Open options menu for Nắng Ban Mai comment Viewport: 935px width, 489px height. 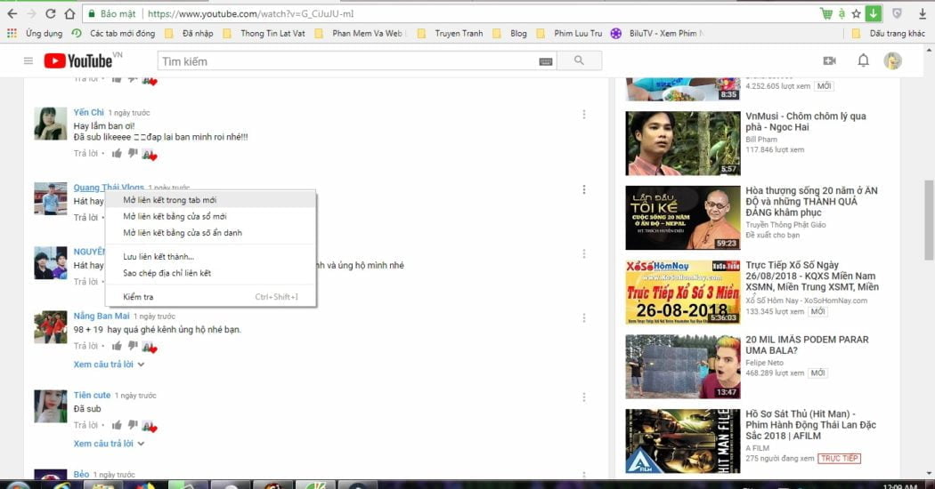(584, 318)
